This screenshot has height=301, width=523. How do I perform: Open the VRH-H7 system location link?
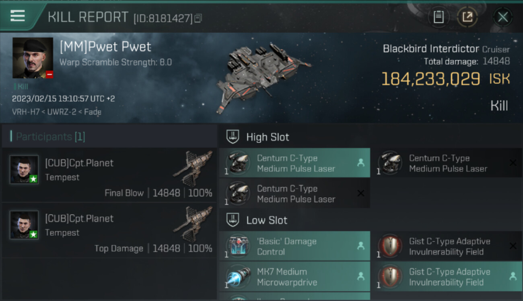click(x=25, y=112)
